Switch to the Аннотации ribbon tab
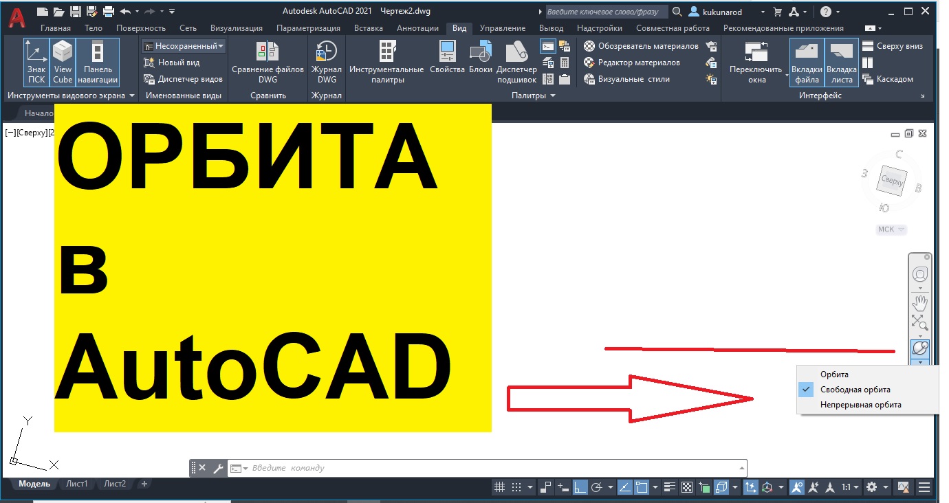The height and width of the screenshot is (503, 949). tap(417, 28)
